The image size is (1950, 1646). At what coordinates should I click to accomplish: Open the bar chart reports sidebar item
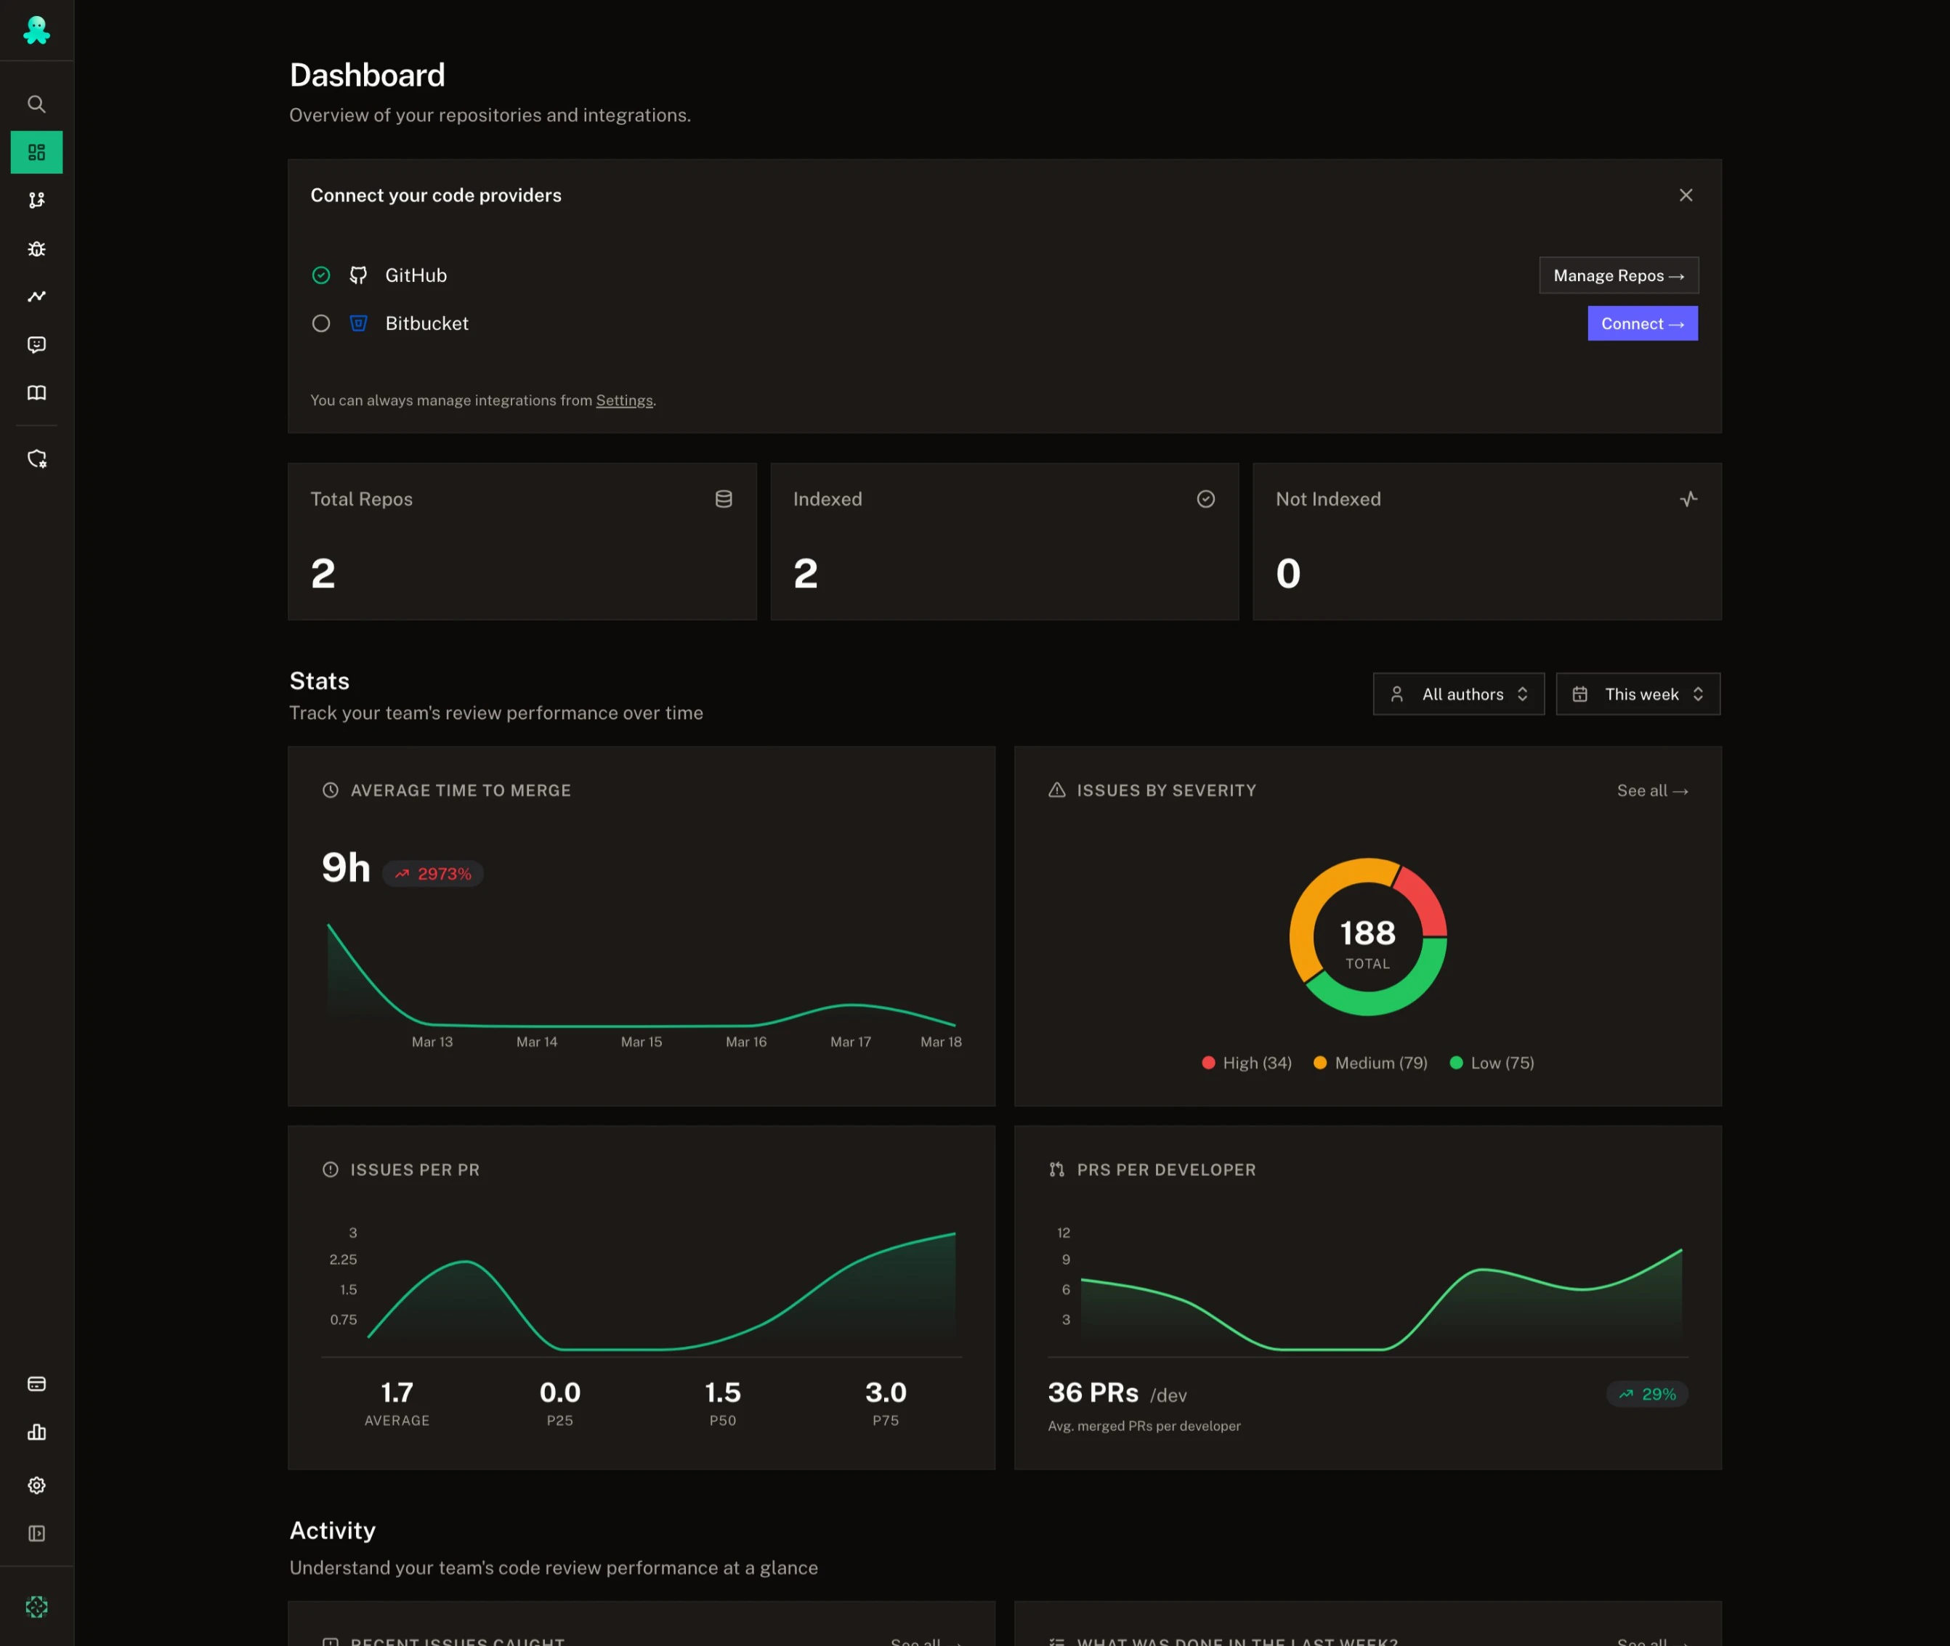[x=36, y=1432]
